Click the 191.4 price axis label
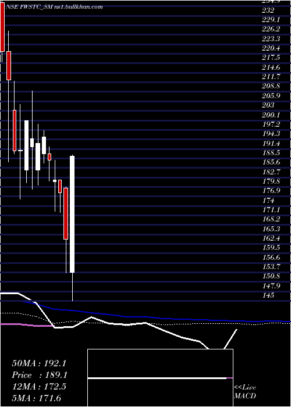 [x=271, y=143]
